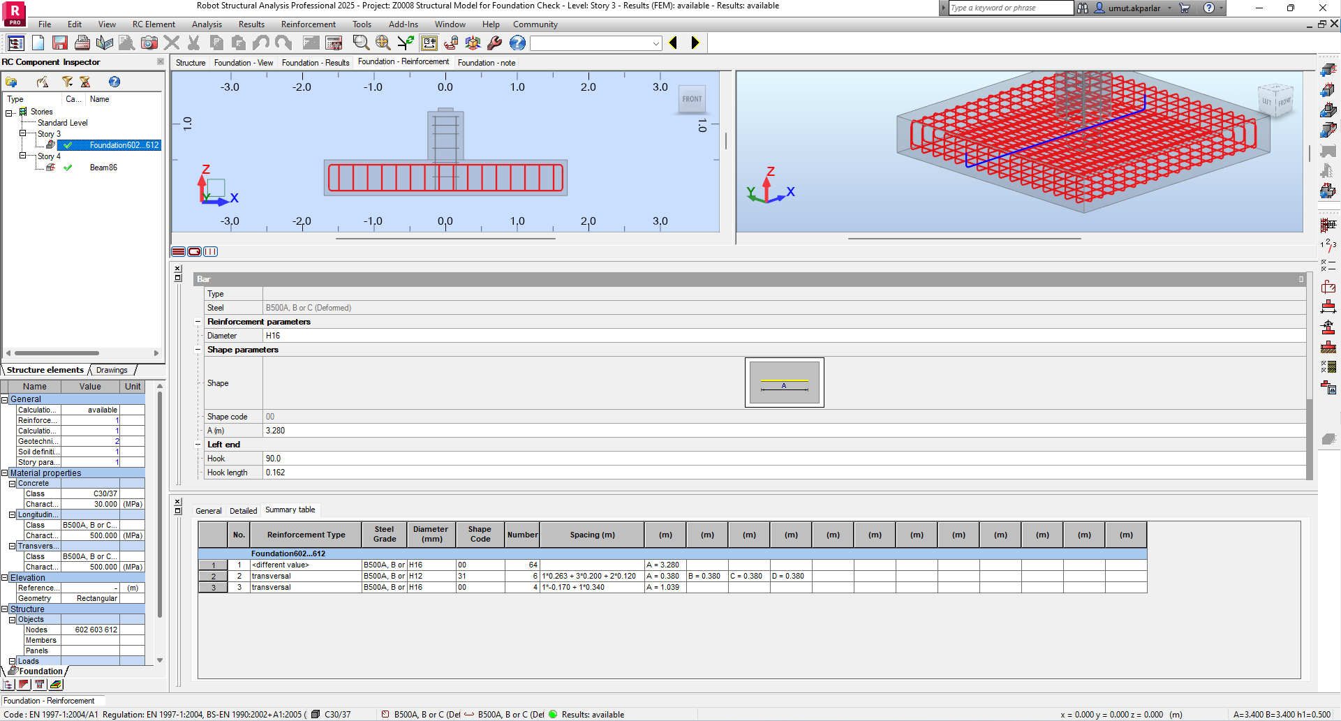Click the forward navigation arrow button
This screenshot has width=1341, height=721.
[694, 43]
